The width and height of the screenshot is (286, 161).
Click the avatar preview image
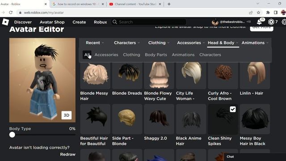[42, 80]
